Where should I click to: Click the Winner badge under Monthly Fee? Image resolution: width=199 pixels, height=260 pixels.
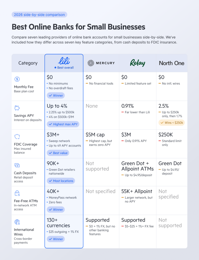click(x=56, y=95)
